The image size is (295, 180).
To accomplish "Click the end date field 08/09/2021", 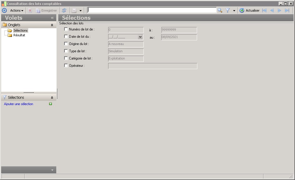I will pyautogui.click(x=179, y=37).
